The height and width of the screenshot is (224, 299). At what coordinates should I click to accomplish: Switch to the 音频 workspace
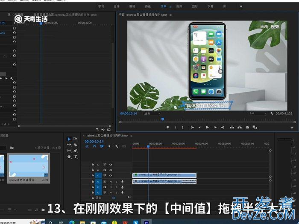[179, 6]
